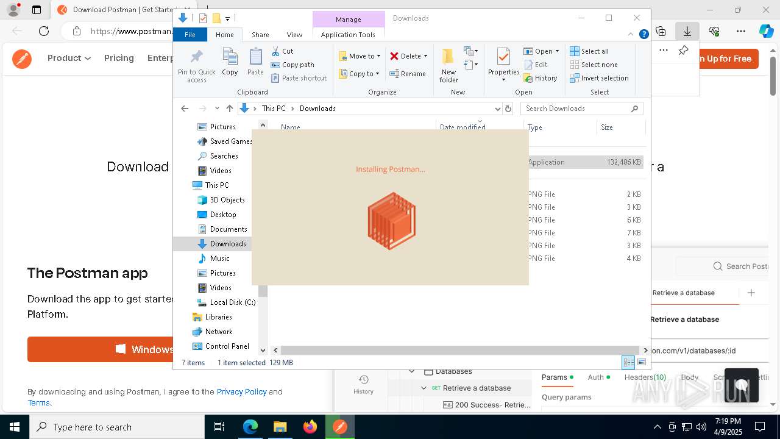Go back in Explorer navigation

point(185,109)
